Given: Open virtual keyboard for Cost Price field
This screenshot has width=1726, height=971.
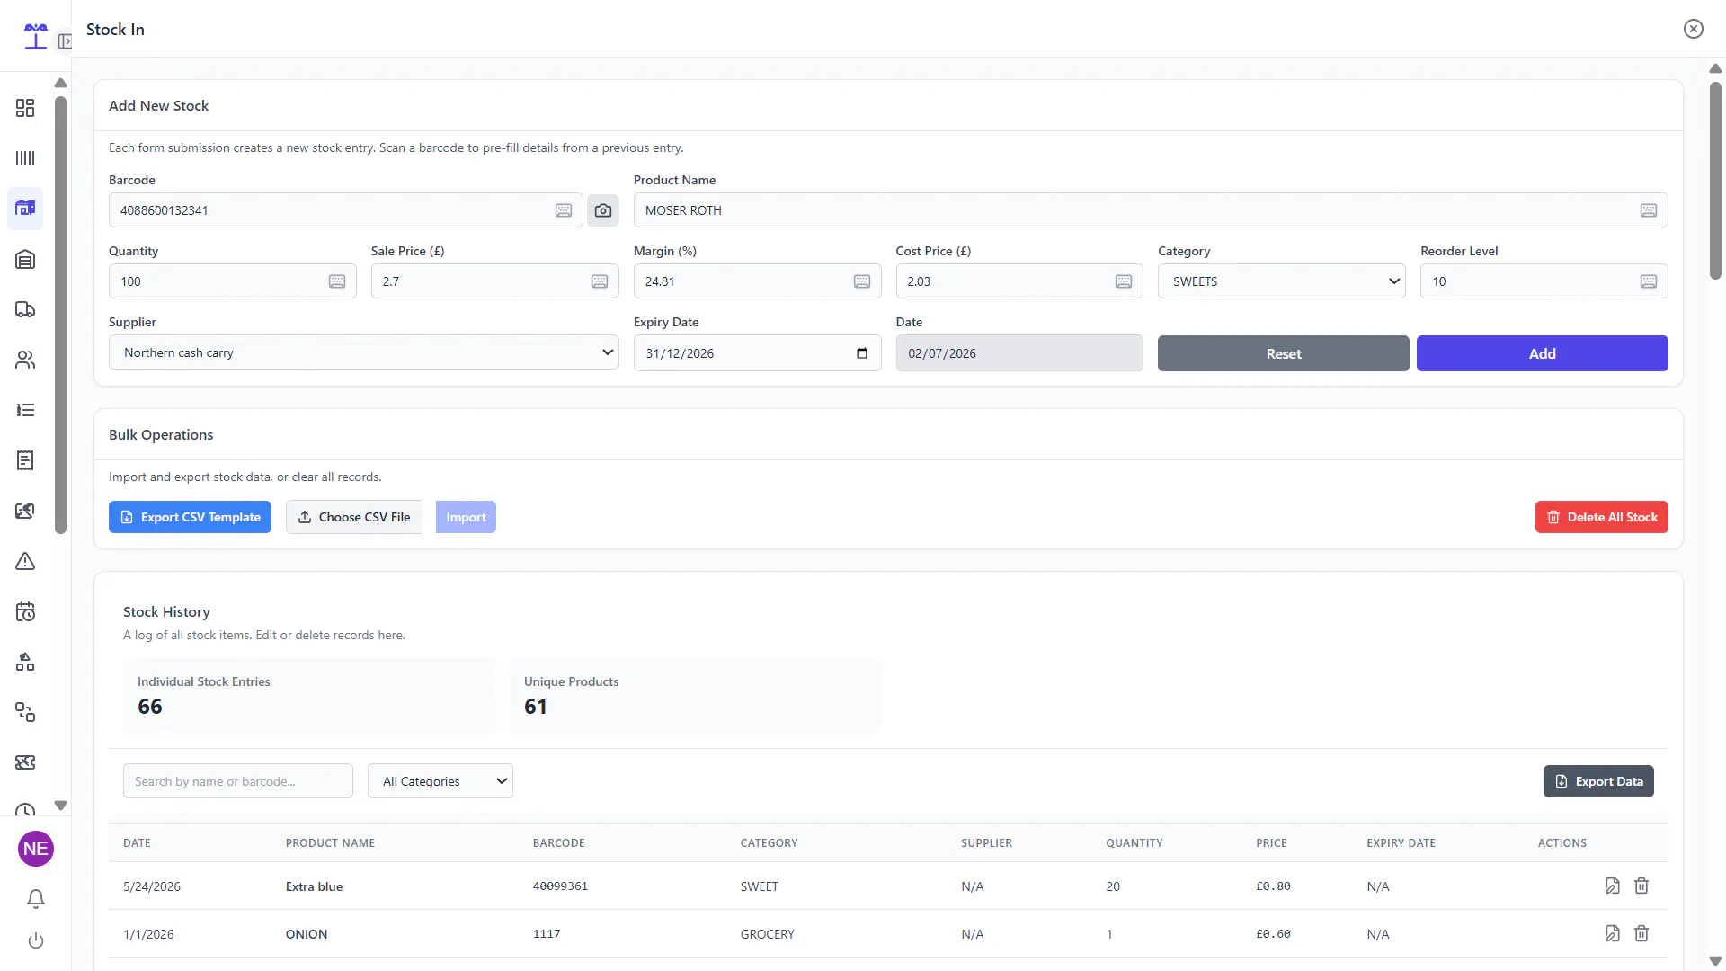Looking at the screenshot, I should click(1124, 281).
